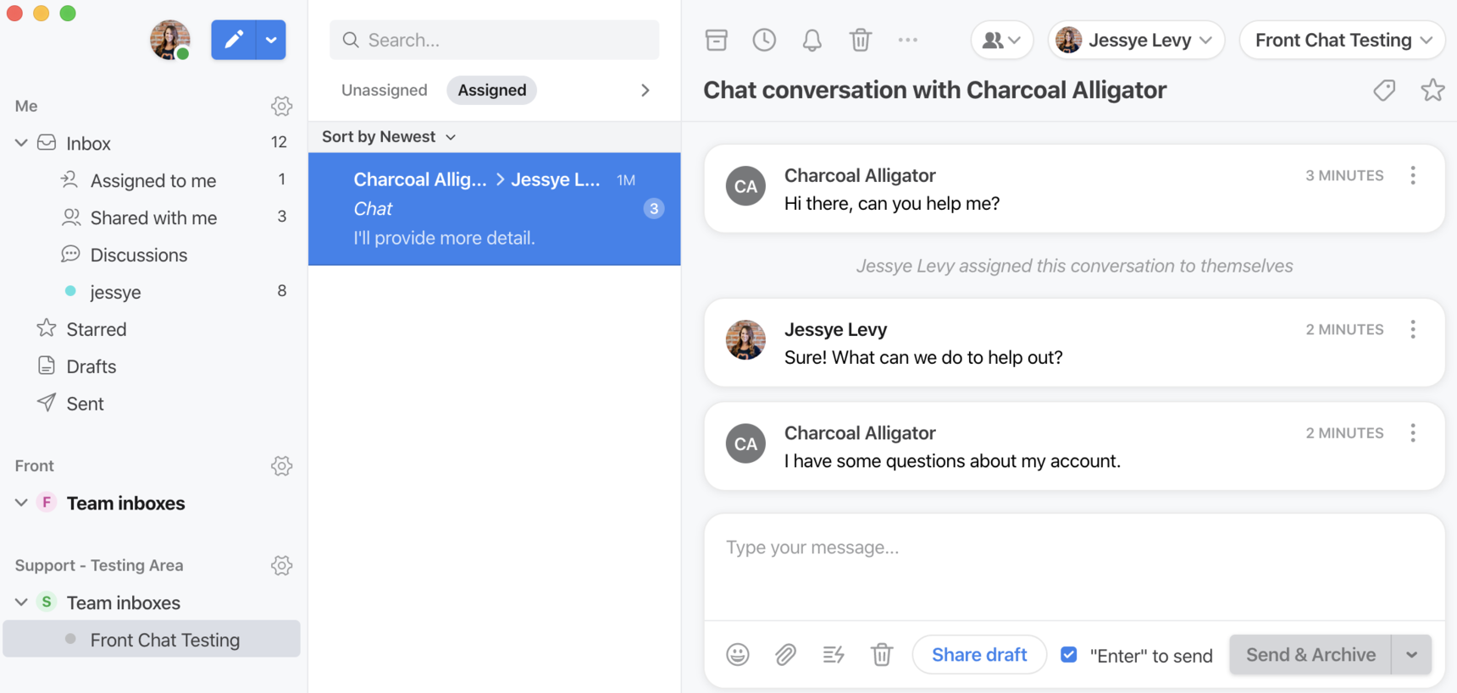This screenshot has height=693, width=1457.
Task: Click the Support workspace S badge
Action: [47, 602]
